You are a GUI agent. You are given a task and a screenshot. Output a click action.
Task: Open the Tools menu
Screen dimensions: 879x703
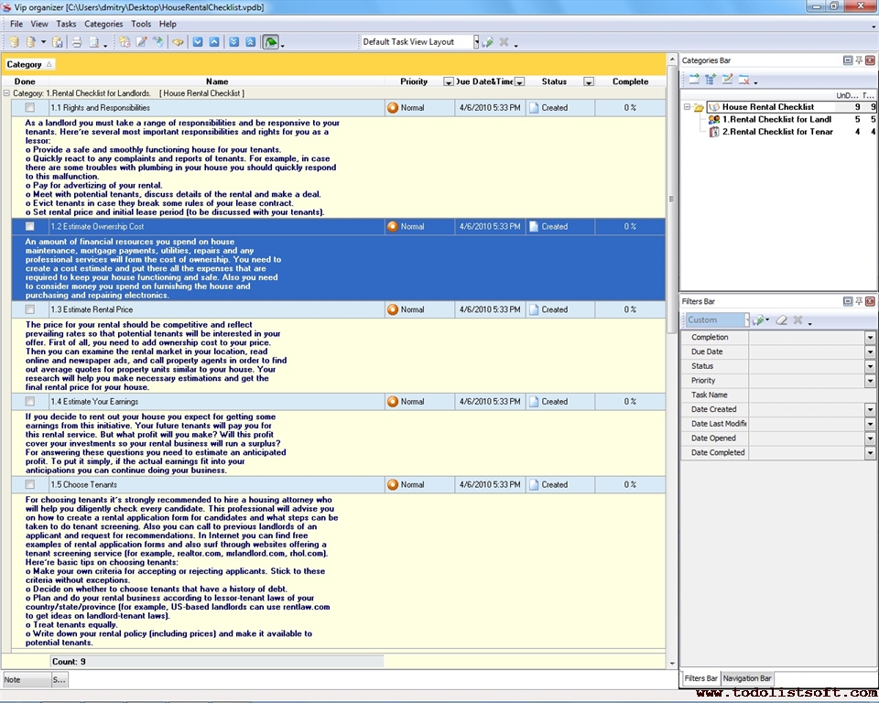141,24
